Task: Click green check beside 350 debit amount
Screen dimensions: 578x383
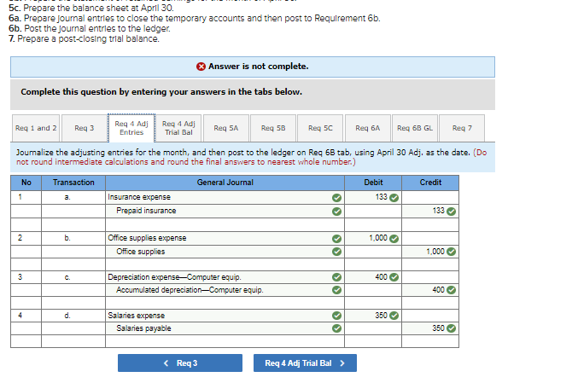Action: coord(394,316)
